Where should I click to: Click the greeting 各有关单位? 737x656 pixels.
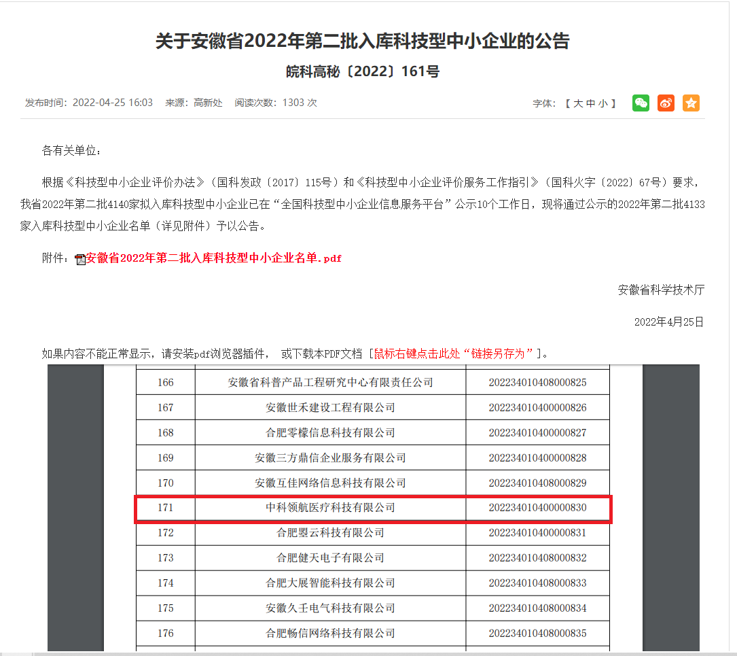click(71, 150)
